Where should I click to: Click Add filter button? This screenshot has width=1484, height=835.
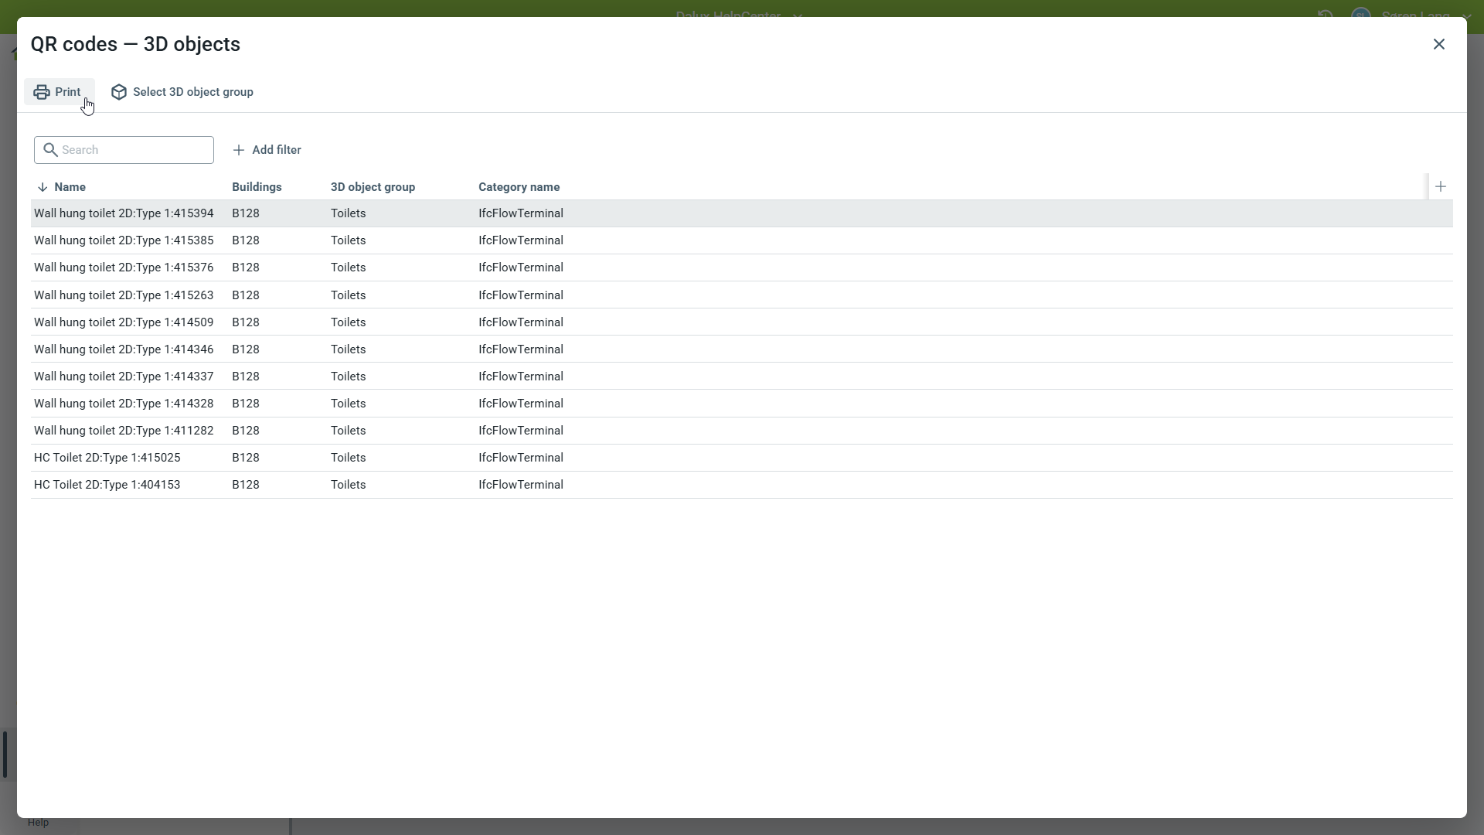[x=267, y=150]
